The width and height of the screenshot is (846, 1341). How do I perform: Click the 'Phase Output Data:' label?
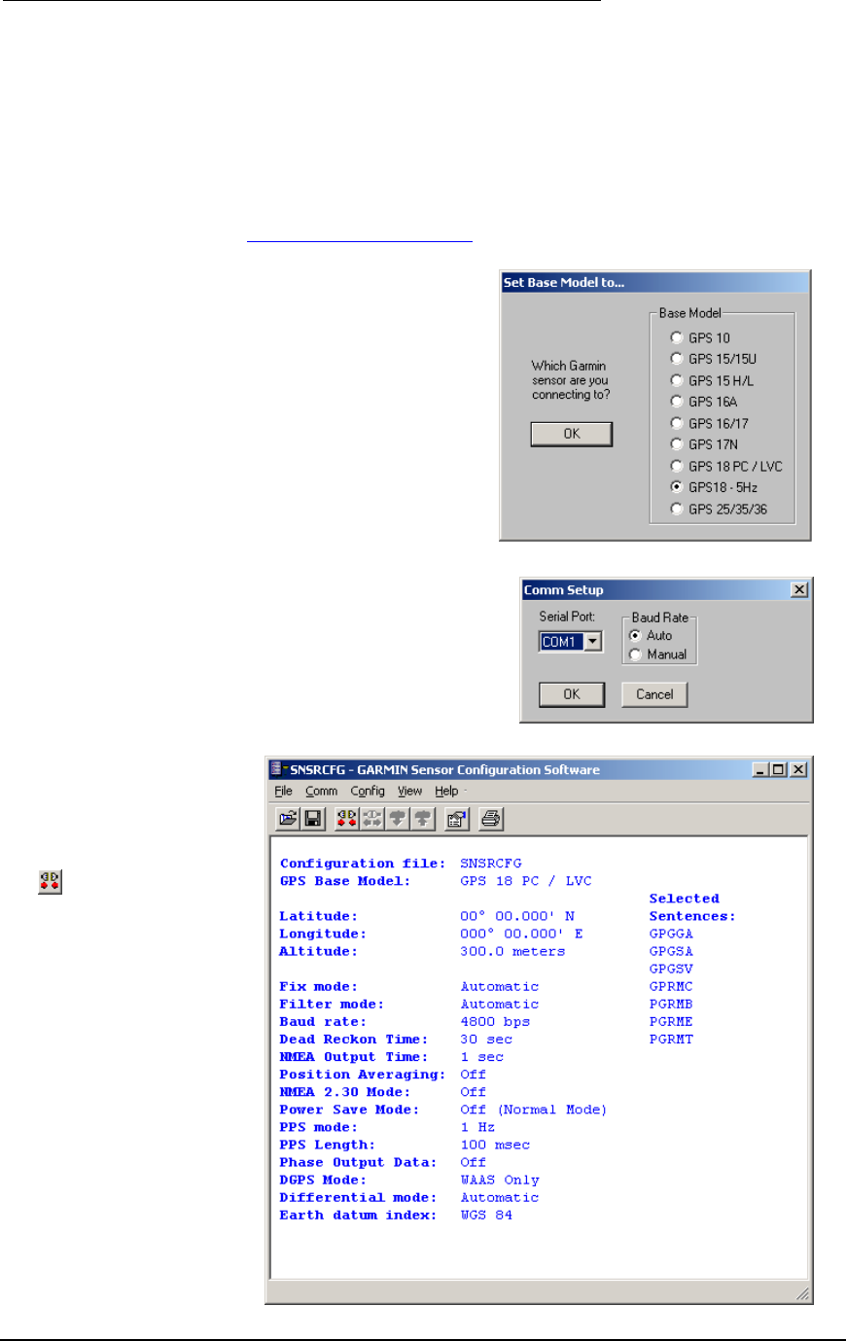[359, 1162]
